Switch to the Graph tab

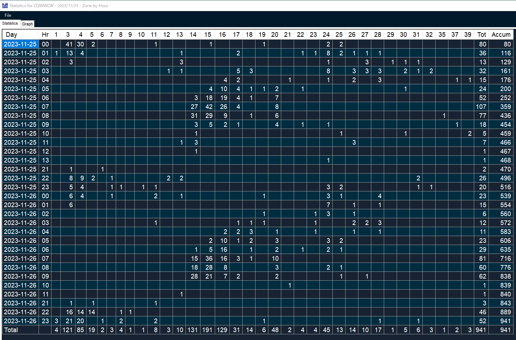tap(28, 24)
